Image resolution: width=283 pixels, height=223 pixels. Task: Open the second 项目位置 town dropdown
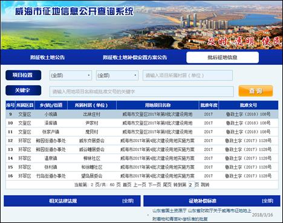click(117, 76)
